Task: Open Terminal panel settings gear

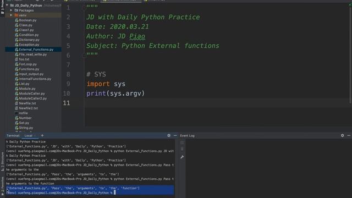Action: [x=169, y=136]
